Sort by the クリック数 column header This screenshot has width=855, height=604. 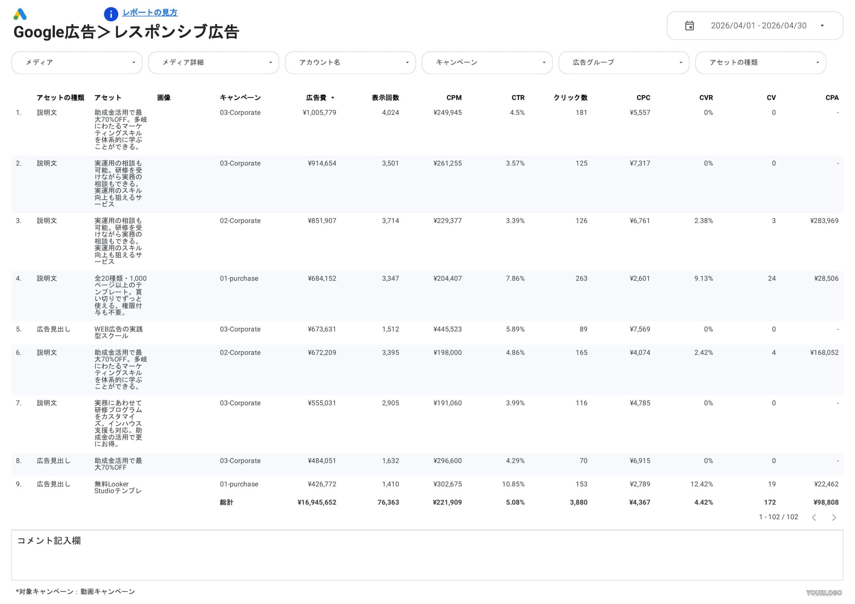click(570, 97)
